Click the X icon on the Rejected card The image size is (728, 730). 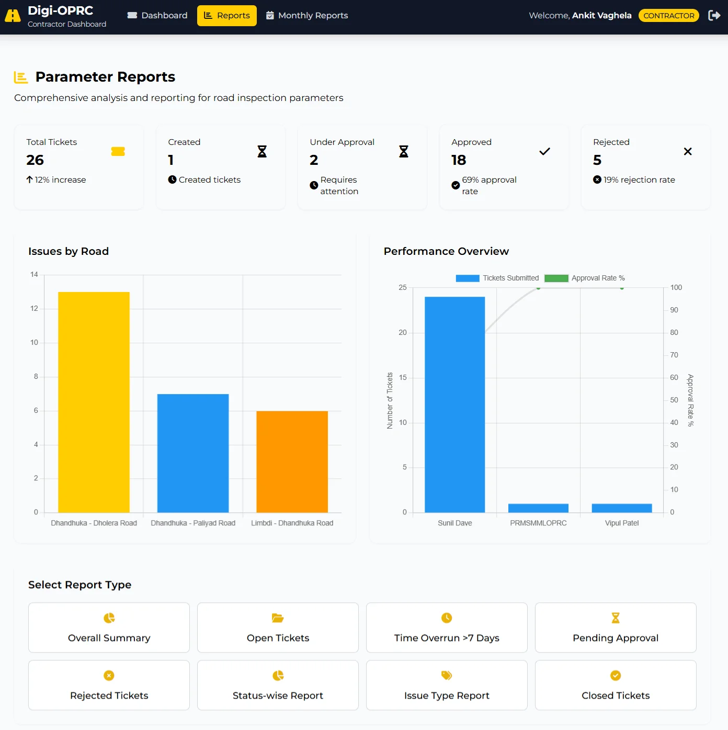pos(687,151)
